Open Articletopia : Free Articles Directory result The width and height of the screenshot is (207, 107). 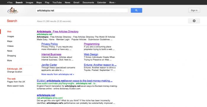58,31
